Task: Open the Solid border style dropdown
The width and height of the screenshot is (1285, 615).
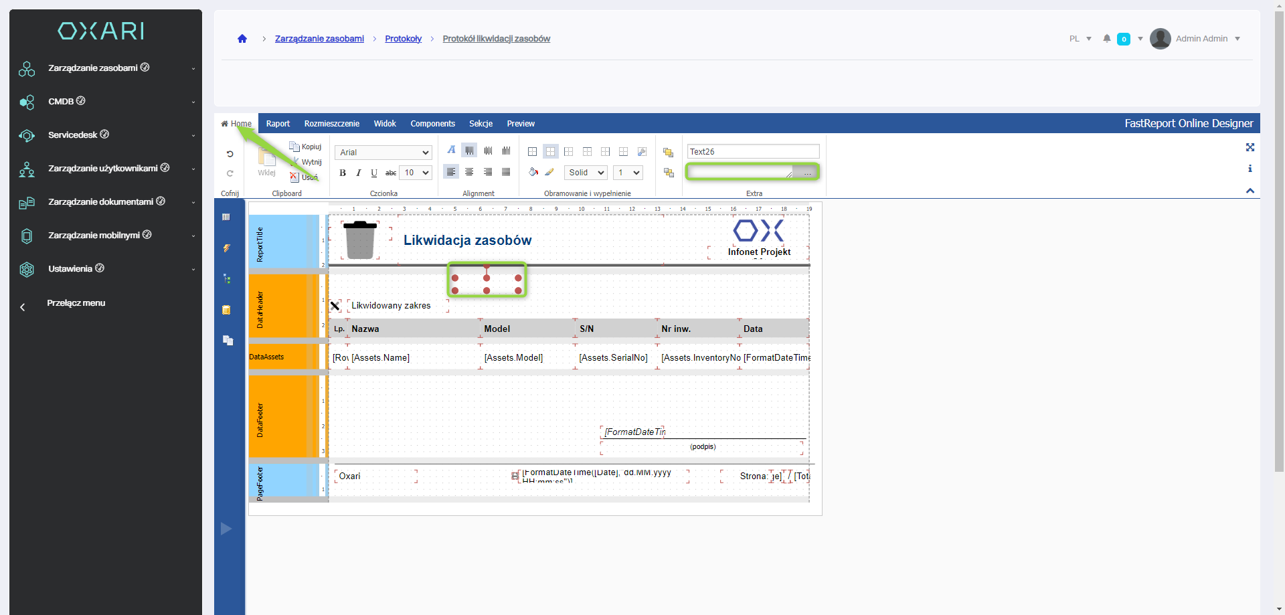Action: point(586,173)
